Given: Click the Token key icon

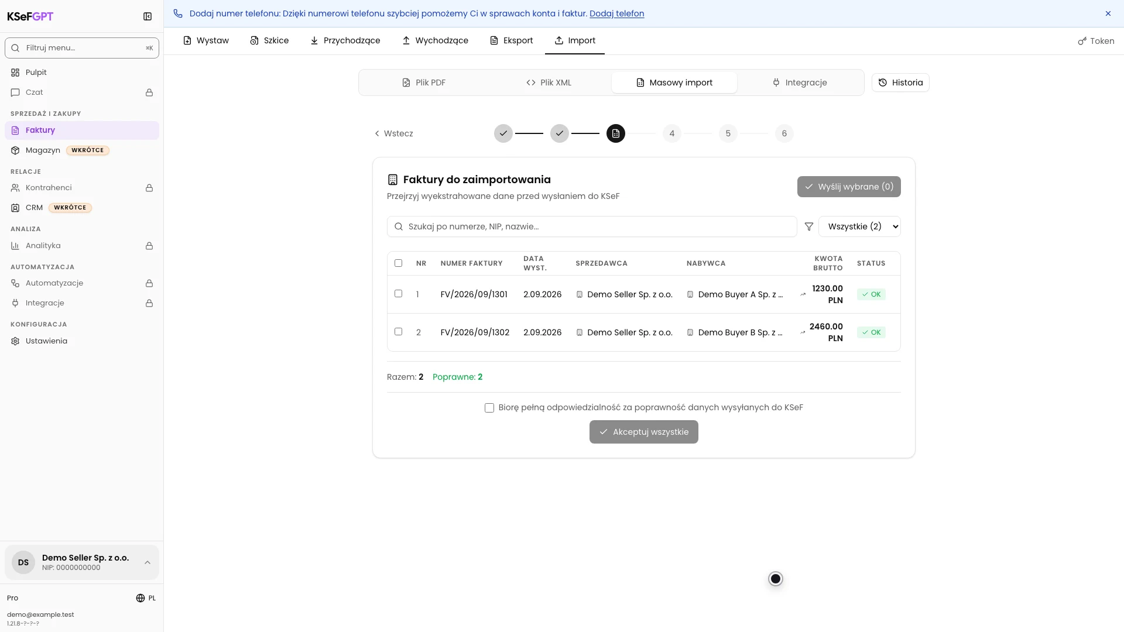Looking at the screenshot, I should [1082, 41].
